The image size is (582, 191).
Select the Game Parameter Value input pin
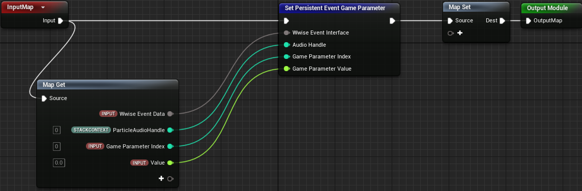(x=286, y=69)
